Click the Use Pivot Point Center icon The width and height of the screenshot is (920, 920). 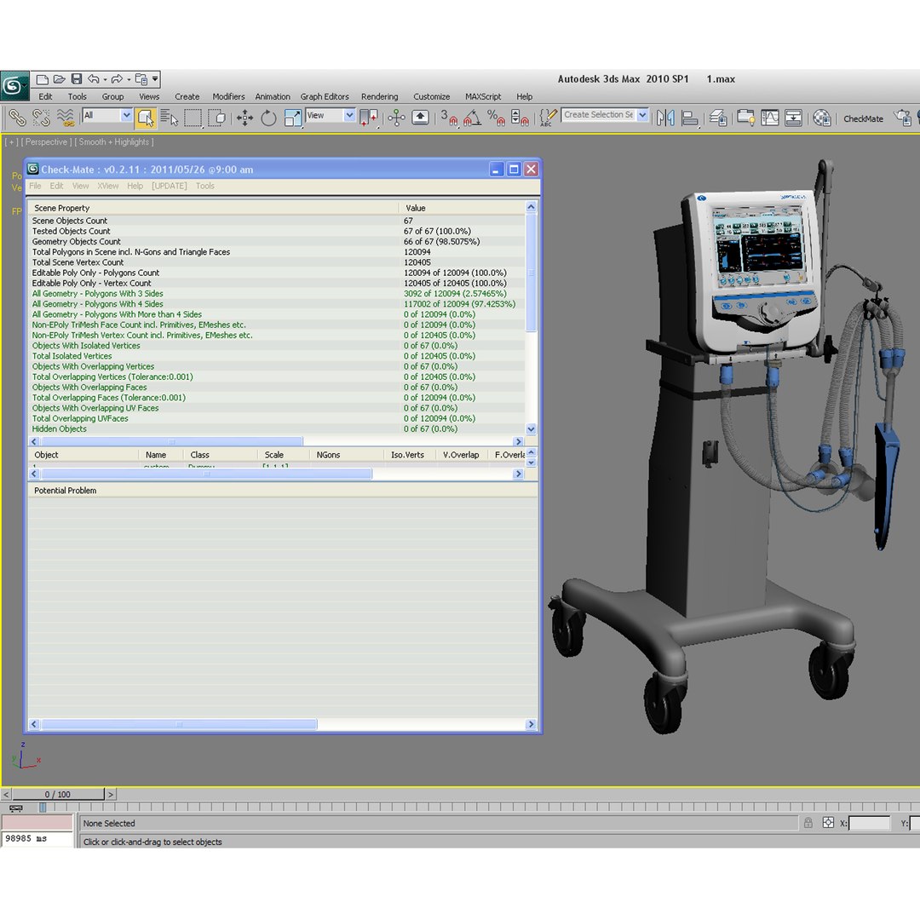369,118
